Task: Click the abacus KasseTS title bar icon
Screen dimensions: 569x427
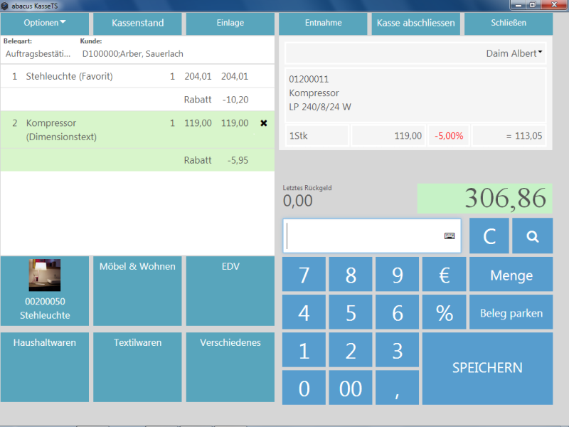Action: point(6,6)
